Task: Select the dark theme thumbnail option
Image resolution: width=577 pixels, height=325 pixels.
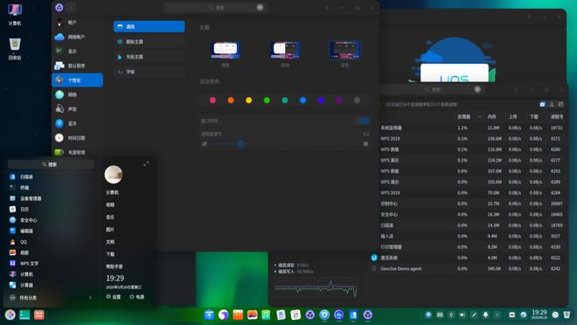Action: (344, 51)
